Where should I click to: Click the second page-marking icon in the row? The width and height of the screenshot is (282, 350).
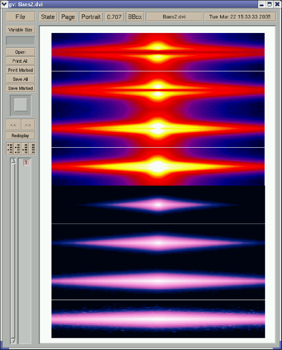coord(17,149)
